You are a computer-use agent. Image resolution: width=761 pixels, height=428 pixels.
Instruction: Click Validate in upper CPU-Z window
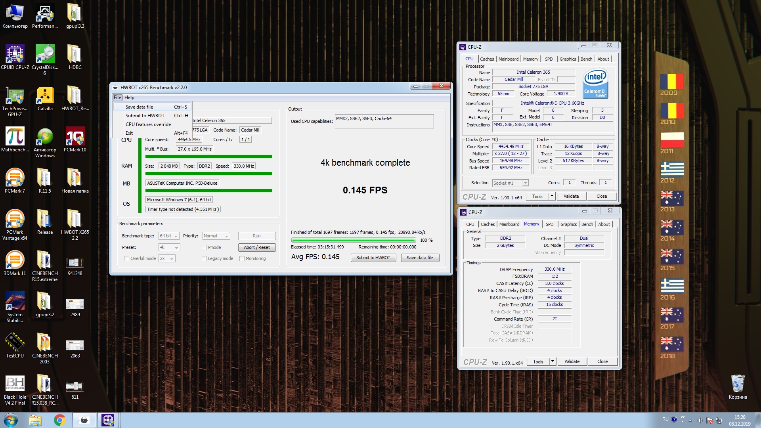[x=571, y=196]
